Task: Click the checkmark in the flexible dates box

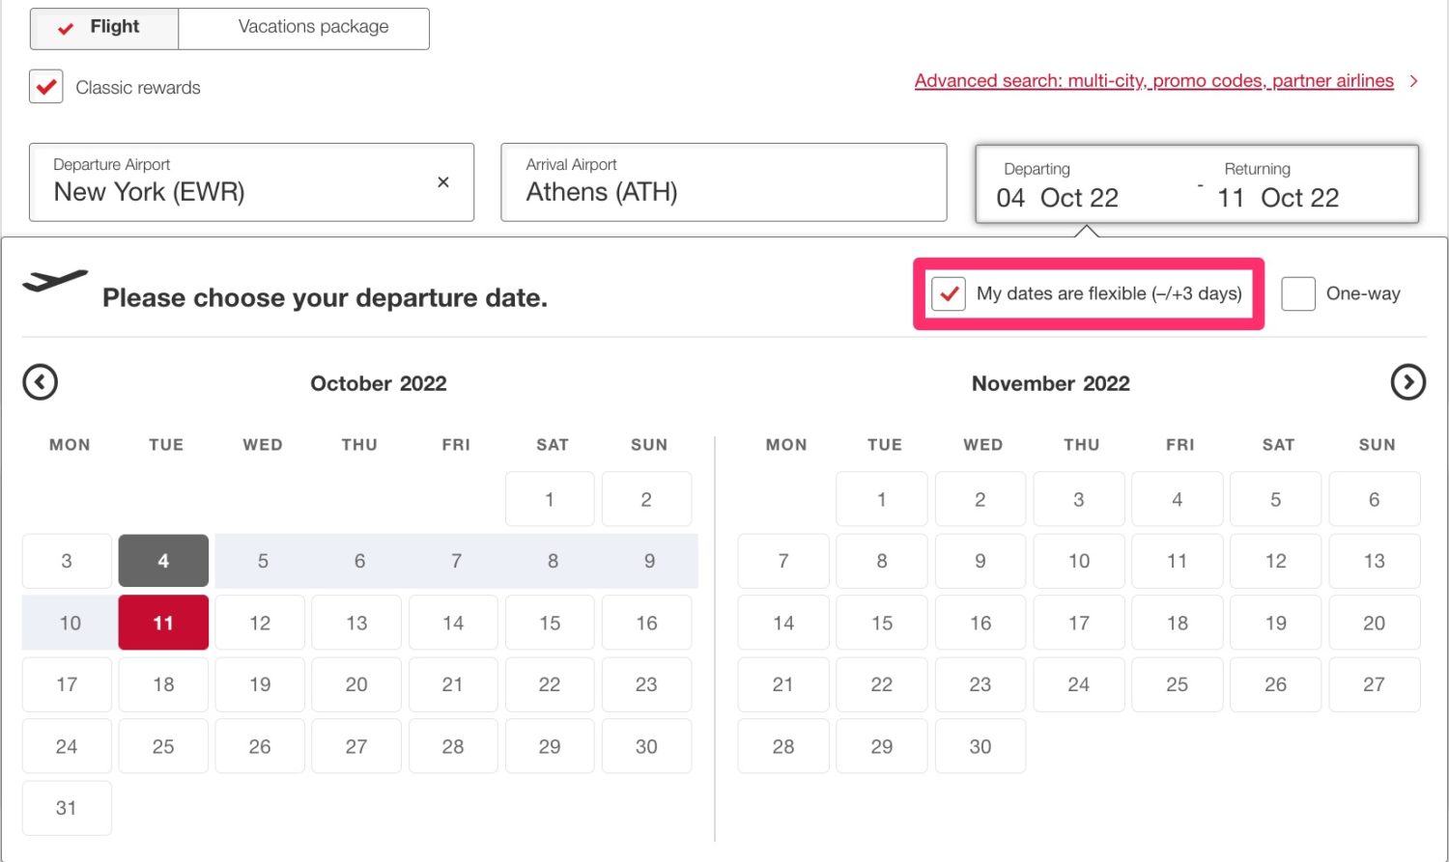Action: pyautogui.click(x=949, y=294)
